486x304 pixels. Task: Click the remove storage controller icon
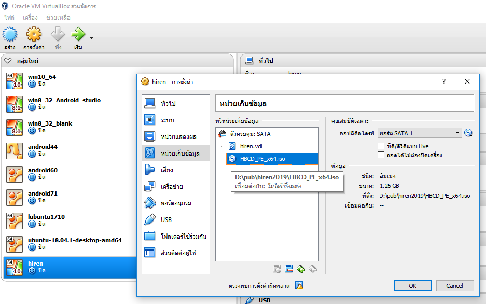point(289,268)
